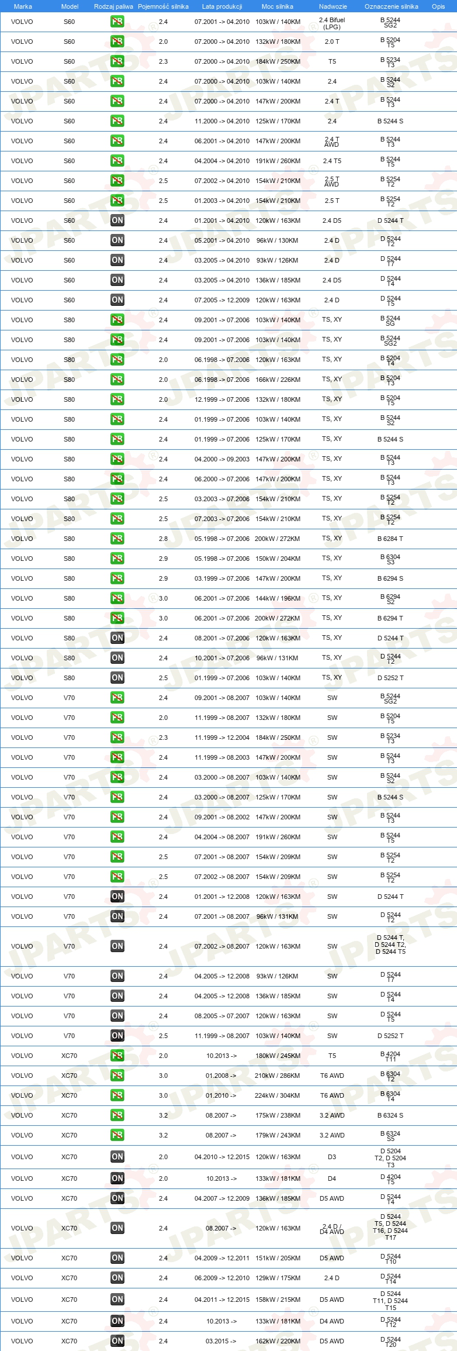Select diesel ON icon in XC70 D 4204 T5 row
Viewport: 457px width, 1351px height.
pyautogui.click(x=117, y=1178)
